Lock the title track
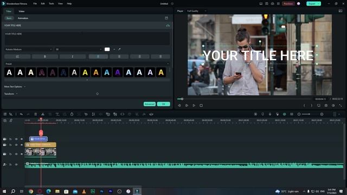This screenshot has width=347, height=195. click(10, 139)
